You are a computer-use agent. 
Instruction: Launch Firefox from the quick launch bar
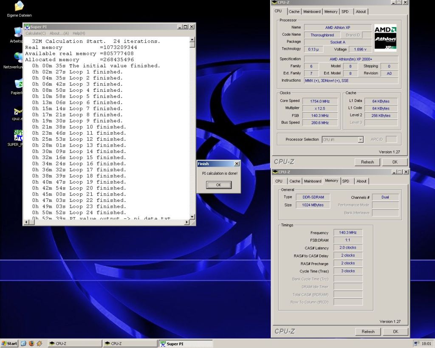[31, 344]
